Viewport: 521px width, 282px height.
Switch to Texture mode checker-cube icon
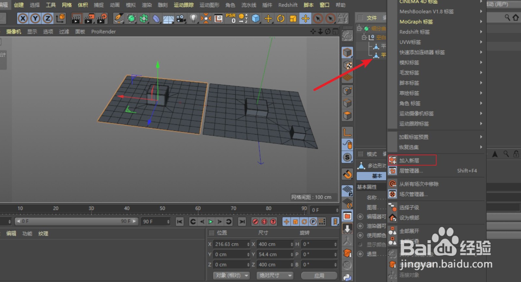click(347, 65)
